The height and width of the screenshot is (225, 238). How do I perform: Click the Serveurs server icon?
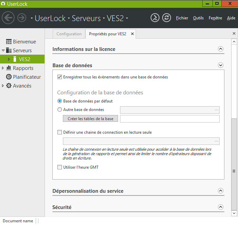pyautogui.click(x=9, y=50)
